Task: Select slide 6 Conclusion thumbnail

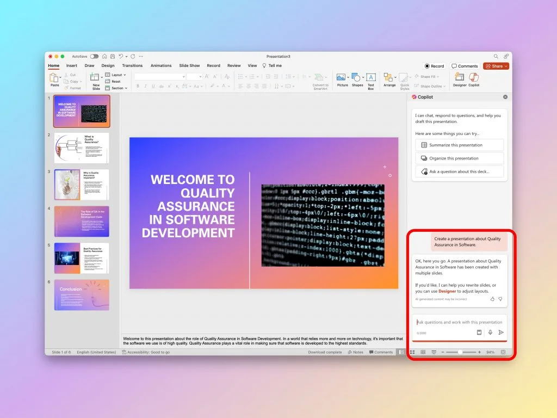Action: click(82, 295)
